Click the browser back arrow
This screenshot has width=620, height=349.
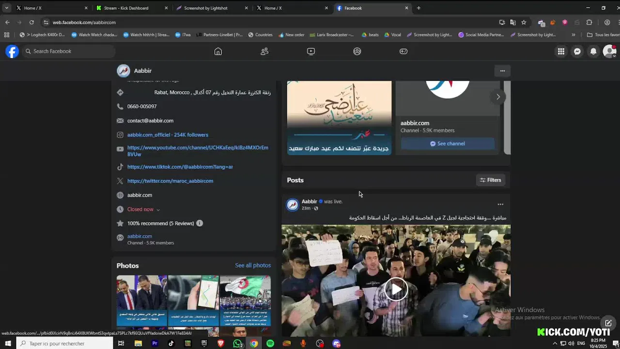tap(7, 22)
